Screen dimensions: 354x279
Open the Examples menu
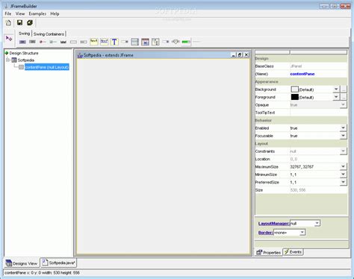(37, 13)
